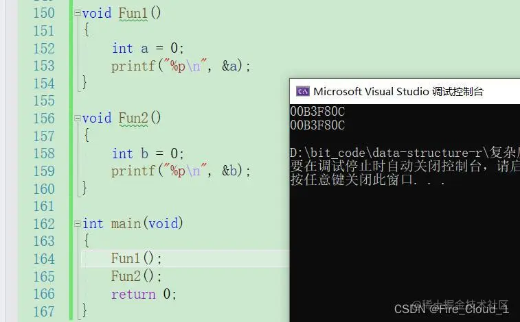The image size is (520, 322).
Task: Place cursor on 'int b = 0;' line
Action: 148,153
